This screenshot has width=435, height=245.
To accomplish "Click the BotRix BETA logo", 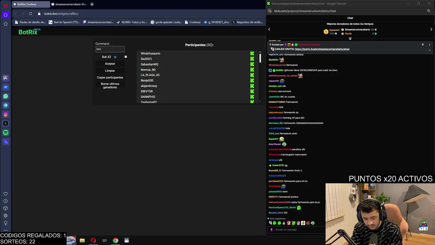I will pyautogui.click(x=30, y=32).
